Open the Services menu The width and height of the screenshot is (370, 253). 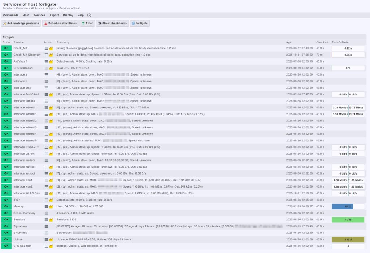(x=39, y=15)
